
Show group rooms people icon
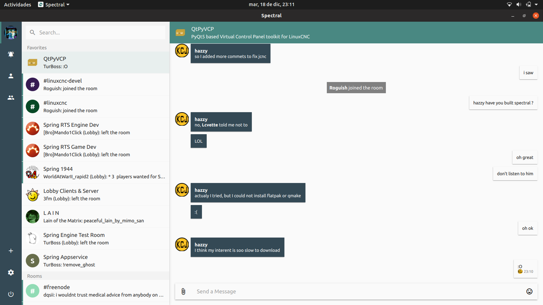(x=11, y=98)
